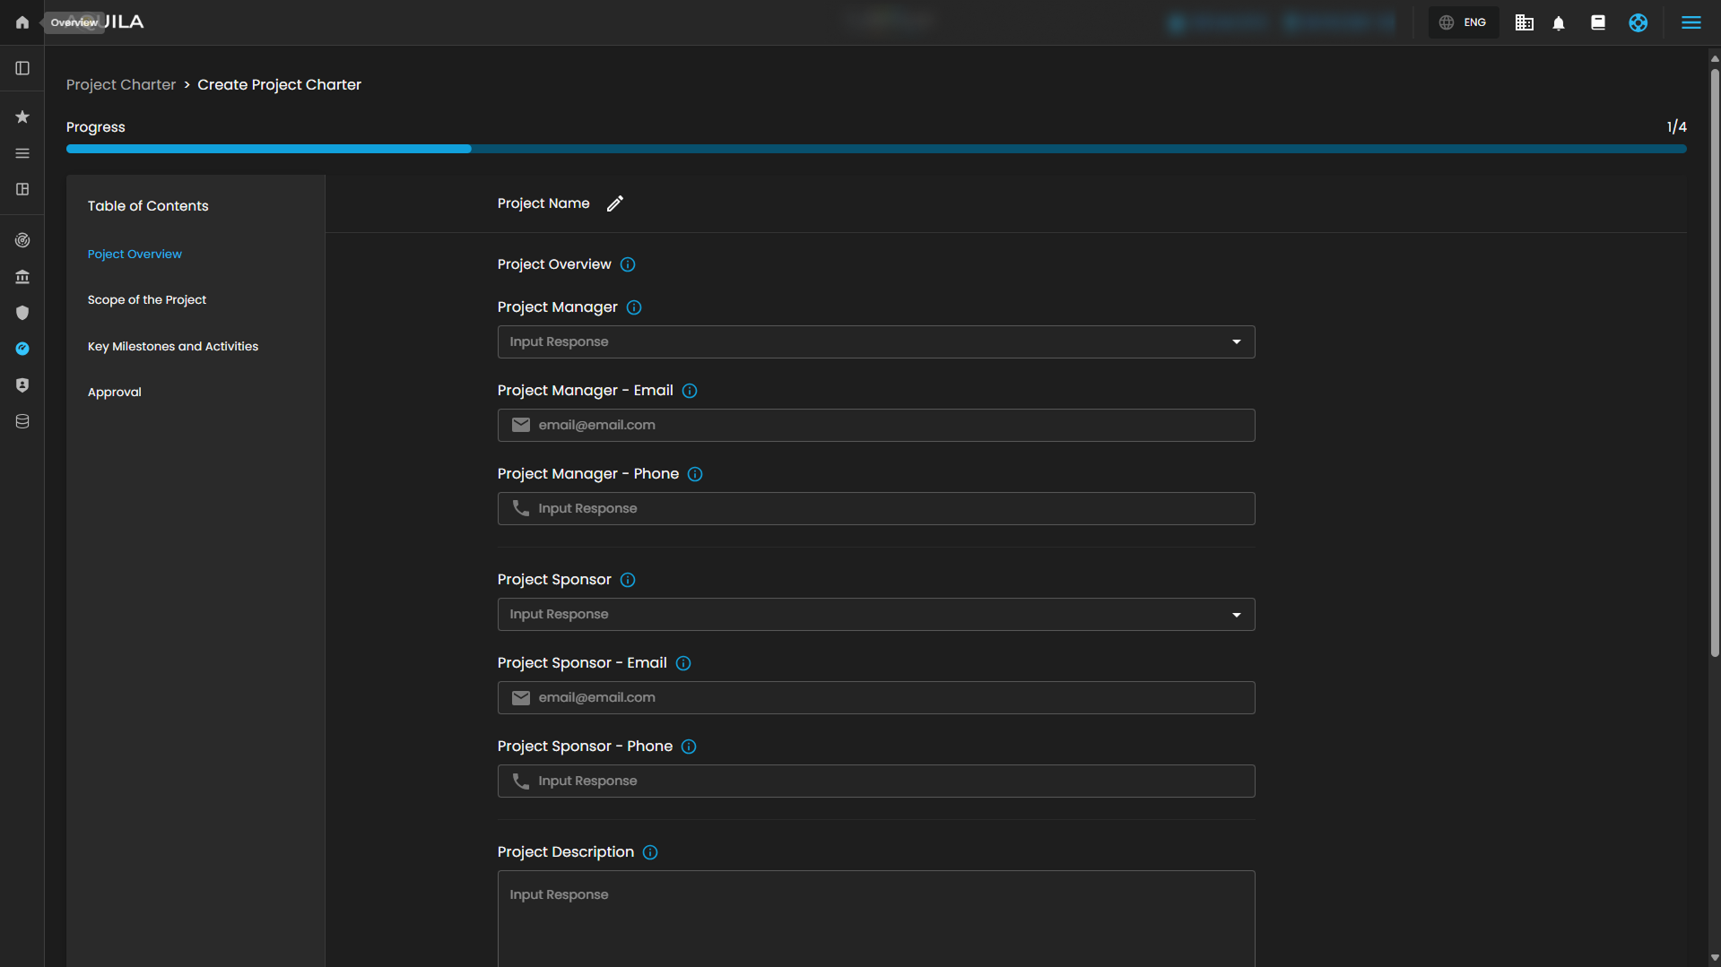The image size is (1721, 967).
Task: Click the Project Charter breadcrumb link
Action: pyautogui.click(x=121, y=85)
